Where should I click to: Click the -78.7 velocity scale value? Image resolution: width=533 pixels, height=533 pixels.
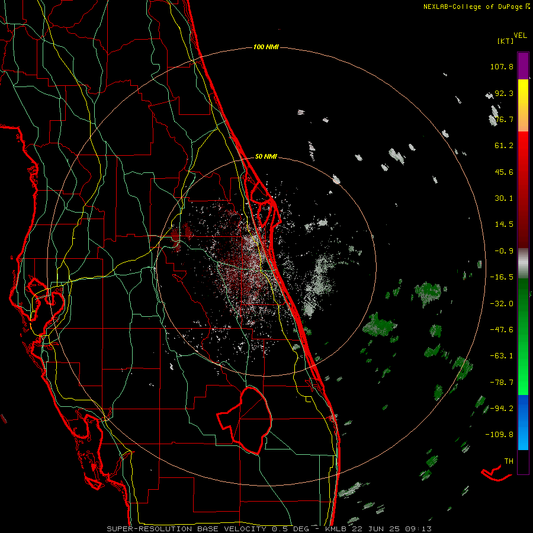coord(502,383)
